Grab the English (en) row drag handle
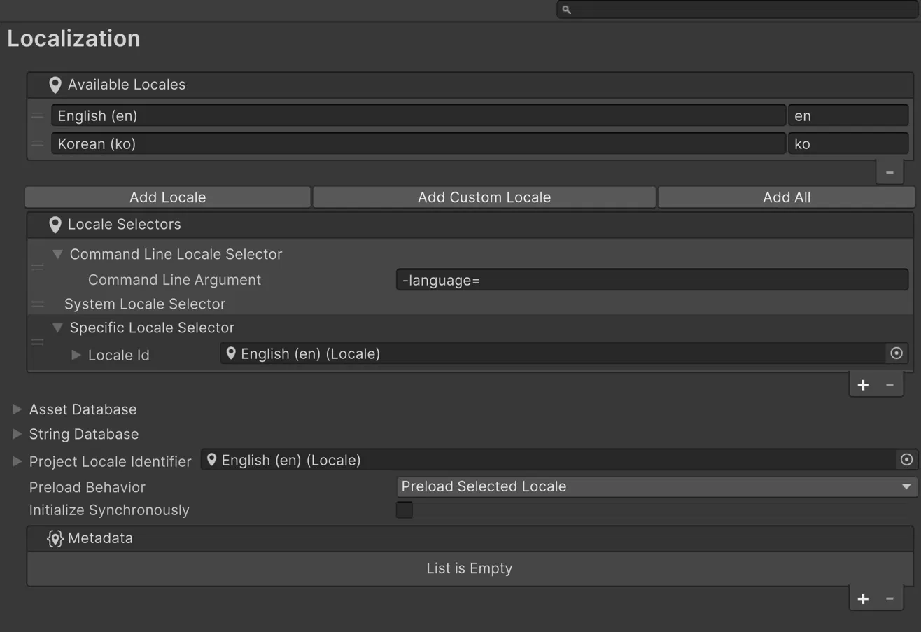This screenshot has height=632, width=921. click(x=38, y=115)
